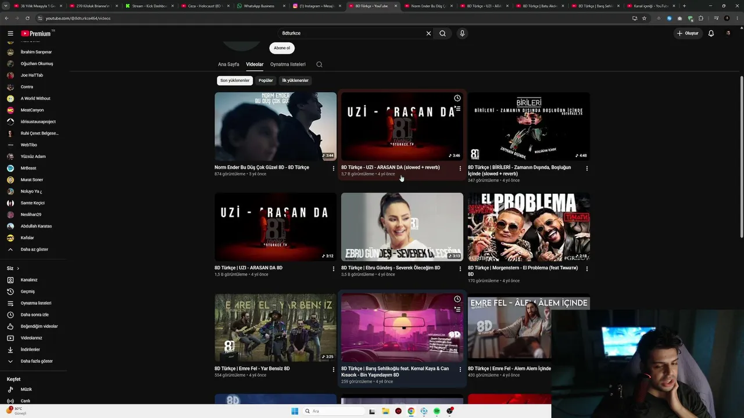Open the YouTube hamburger guide menu
The image size is (744, 418).
(x=10, y=33)
